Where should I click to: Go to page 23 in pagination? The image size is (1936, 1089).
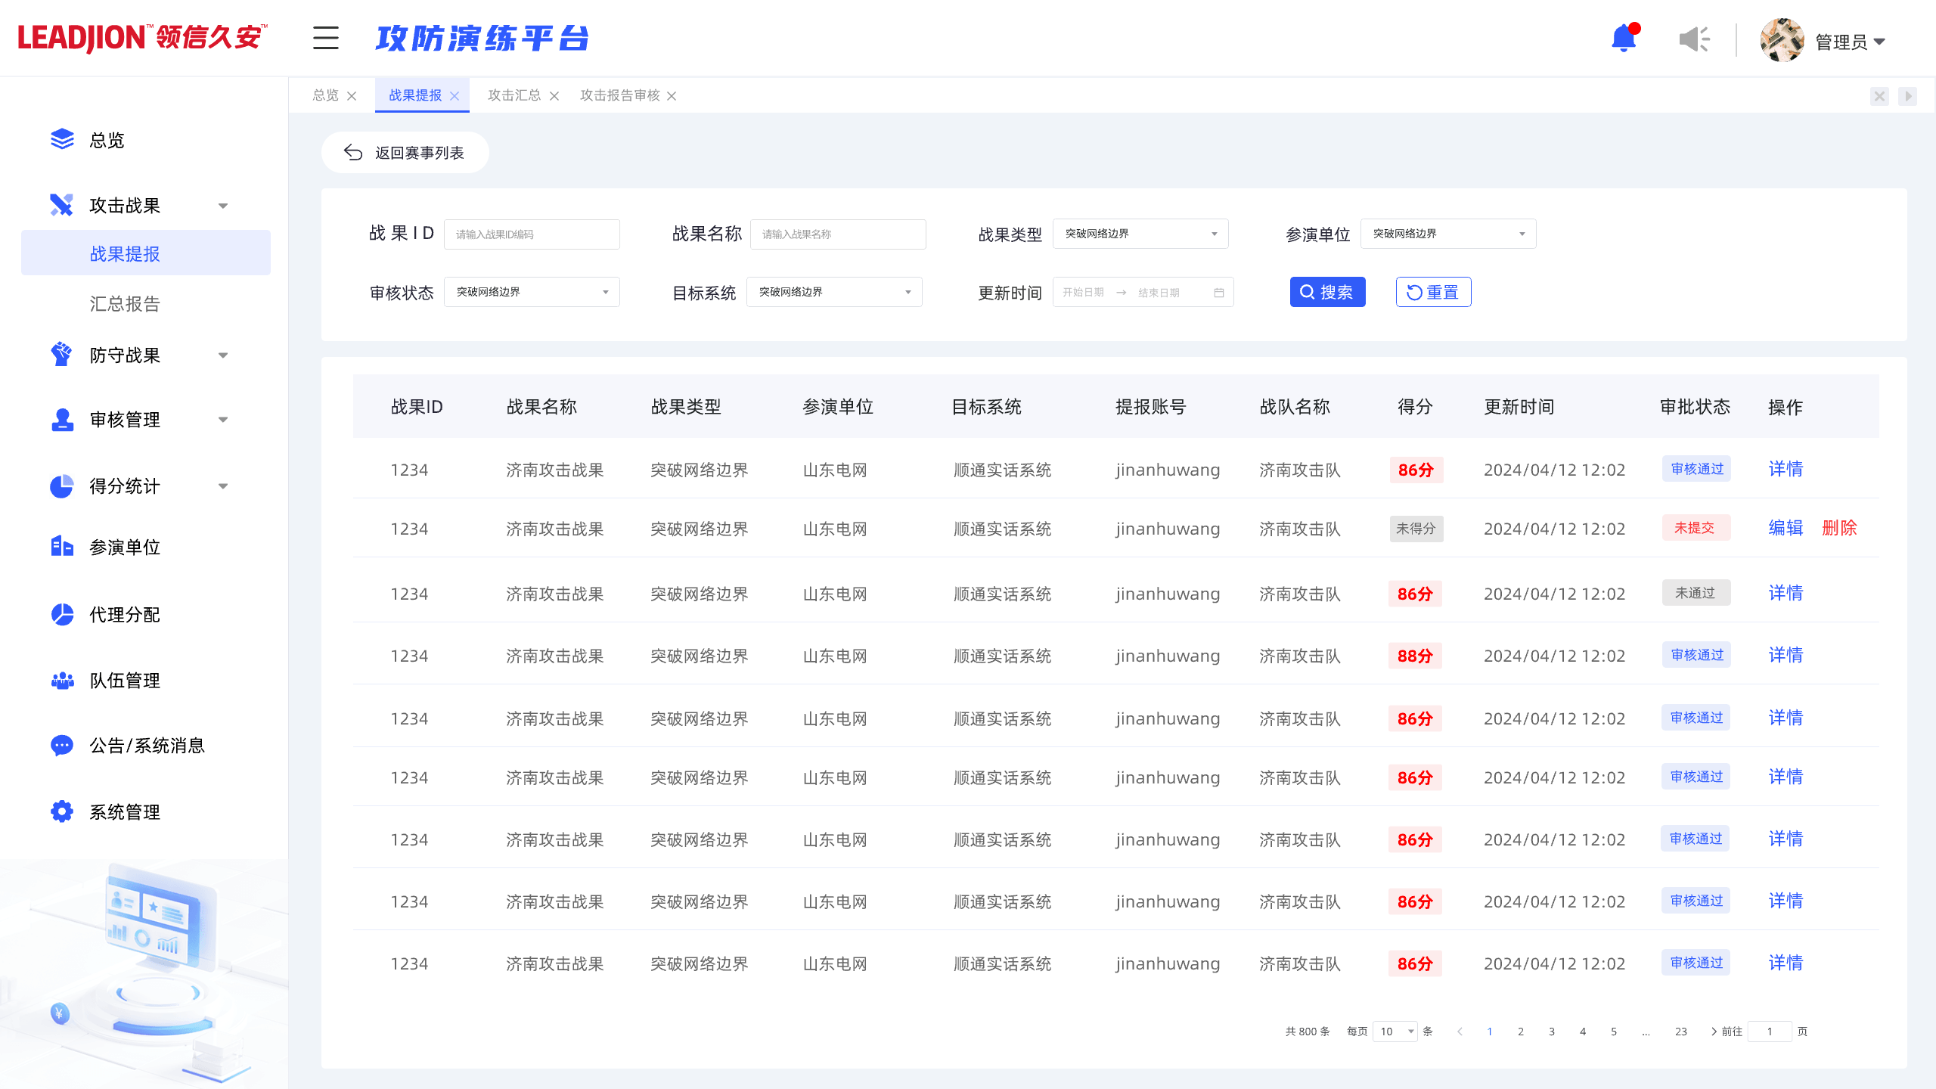1681,1032
